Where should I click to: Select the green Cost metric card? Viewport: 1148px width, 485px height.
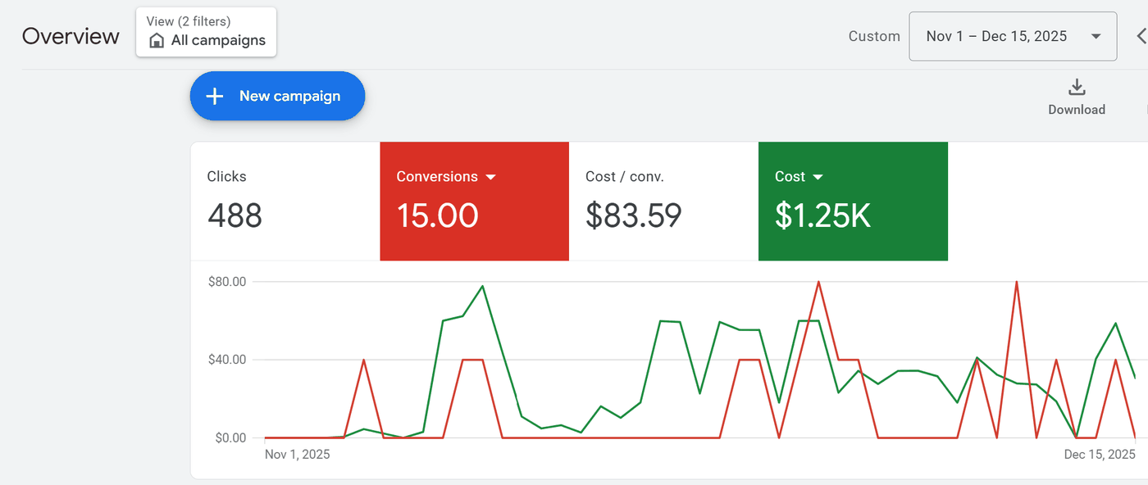click(x=853, y=202)
